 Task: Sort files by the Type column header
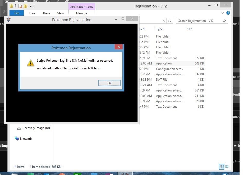tap(159, 29)
